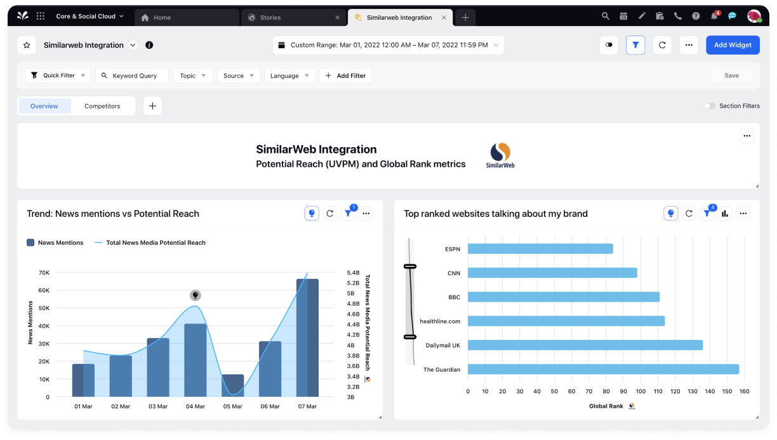Open the search magnifier in the top bar
Image resolution: width=777 pixels, height=440 pixels.
[x=604, y=16]
